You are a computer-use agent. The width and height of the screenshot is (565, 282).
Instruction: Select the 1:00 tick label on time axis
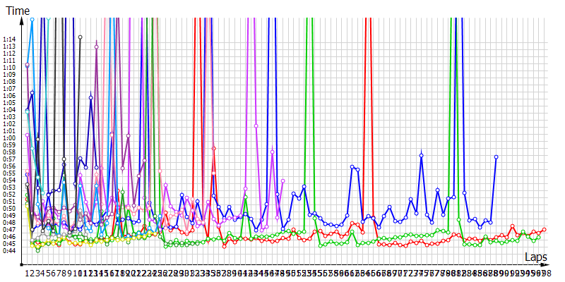pos(9,138)
